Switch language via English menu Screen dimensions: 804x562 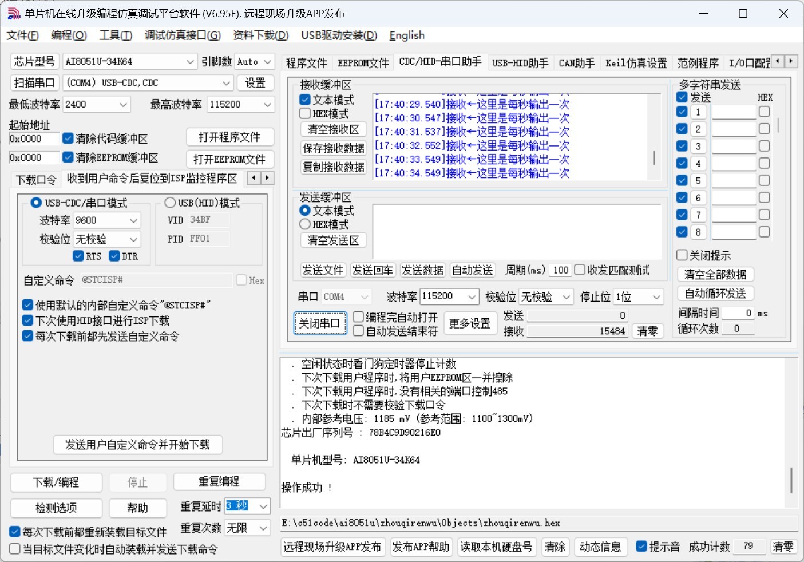(x=407, y=35)
